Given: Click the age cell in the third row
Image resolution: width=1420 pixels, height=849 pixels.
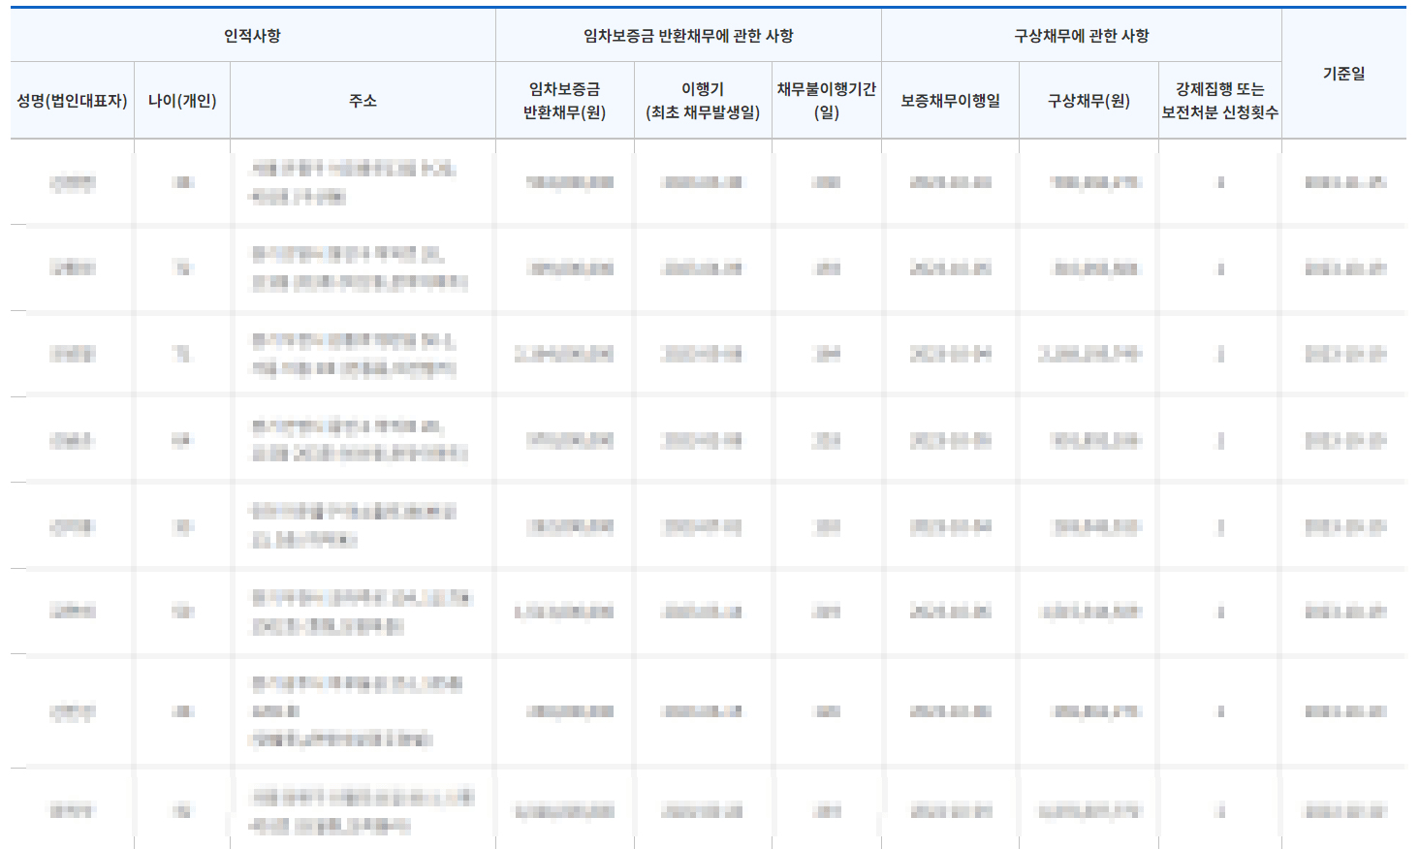Looking at the screenshot, I should (x=181, y=354).
